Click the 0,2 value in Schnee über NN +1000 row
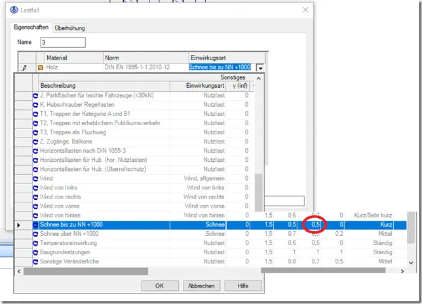 [x=339, y=234]
